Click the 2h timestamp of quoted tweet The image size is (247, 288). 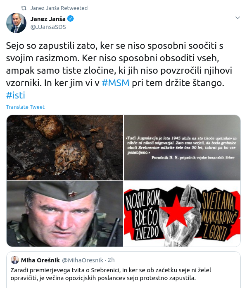click(x=111, y=260)
